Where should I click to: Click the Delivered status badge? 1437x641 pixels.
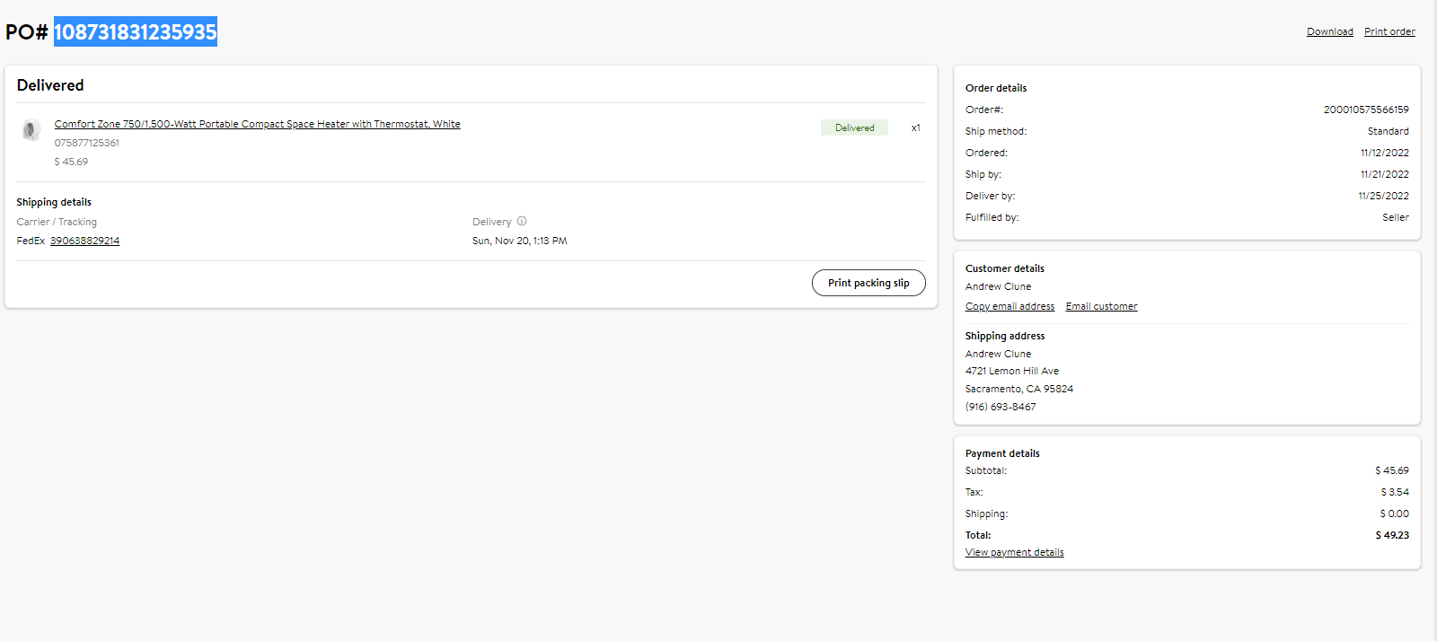(x=854, y=127)
